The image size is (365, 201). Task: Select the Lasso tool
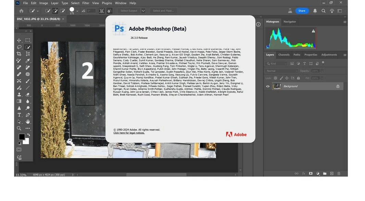click(x=19, y=47)
